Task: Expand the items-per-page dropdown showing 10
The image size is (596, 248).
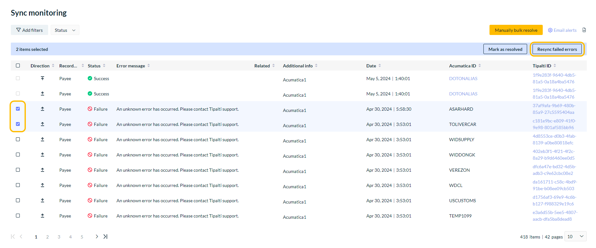Action: pos(575,237)
